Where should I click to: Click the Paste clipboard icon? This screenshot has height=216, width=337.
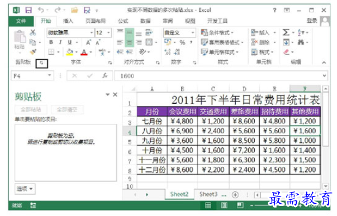(x=20, y=36)
